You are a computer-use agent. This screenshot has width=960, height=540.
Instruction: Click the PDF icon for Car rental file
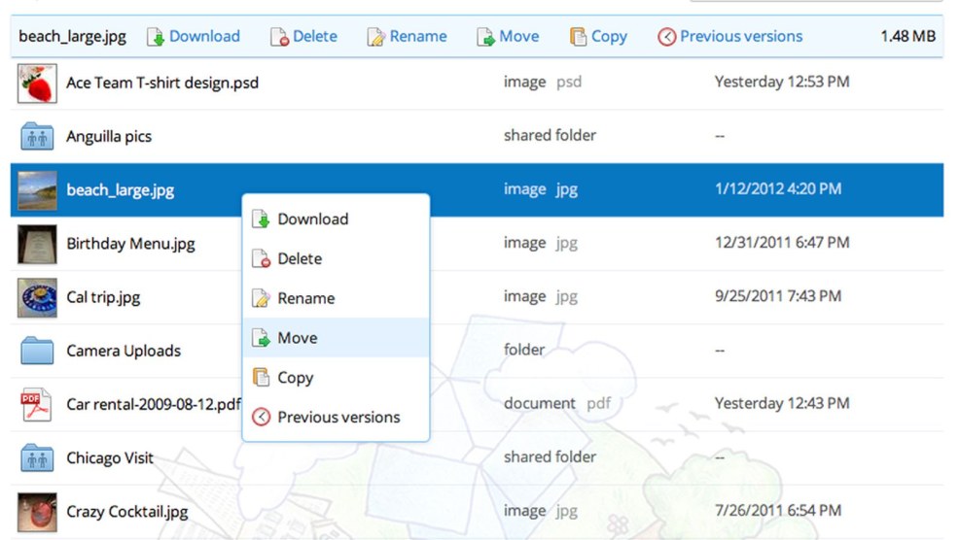click(37, 404)
